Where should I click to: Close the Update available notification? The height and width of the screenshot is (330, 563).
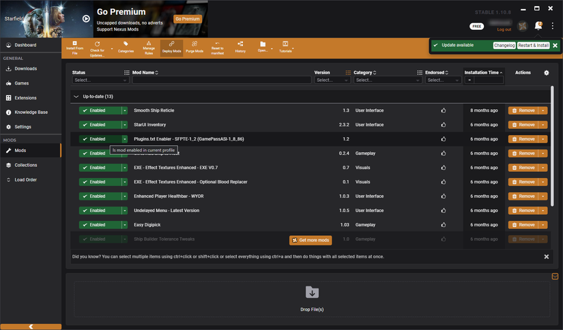tap(555, 46)
